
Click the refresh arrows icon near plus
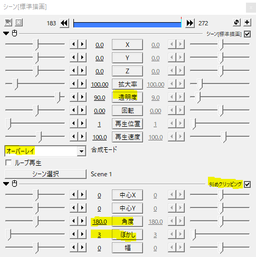click(236, 22)
